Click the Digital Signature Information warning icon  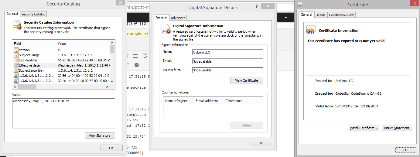[x=166, y=28]
